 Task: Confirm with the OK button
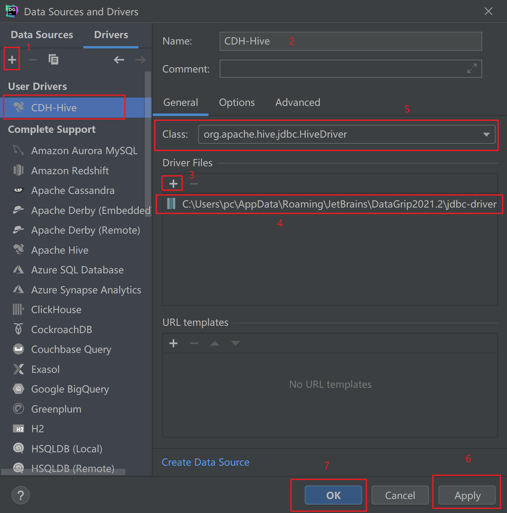click(333, 495)
